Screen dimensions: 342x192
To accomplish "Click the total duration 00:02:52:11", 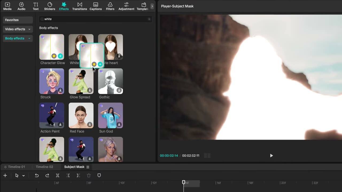I will [191, 155].
